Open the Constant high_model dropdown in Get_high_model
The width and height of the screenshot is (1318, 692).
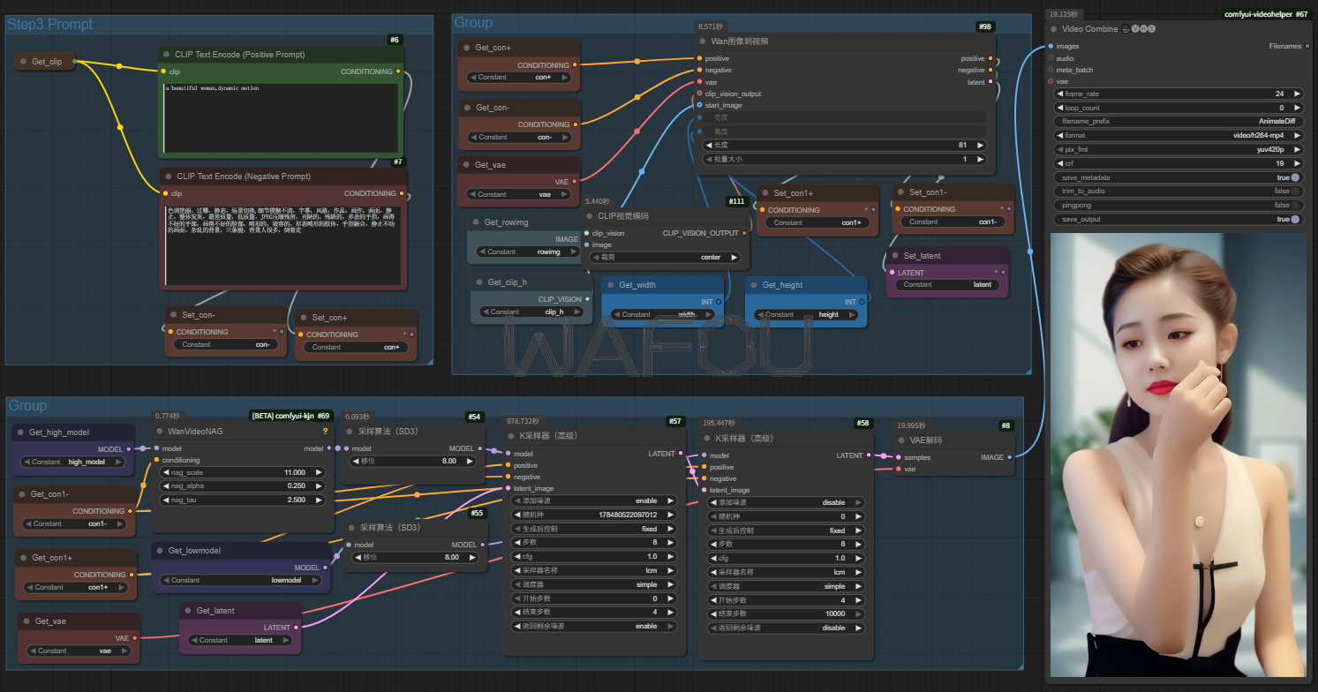[x=73, y=462]
